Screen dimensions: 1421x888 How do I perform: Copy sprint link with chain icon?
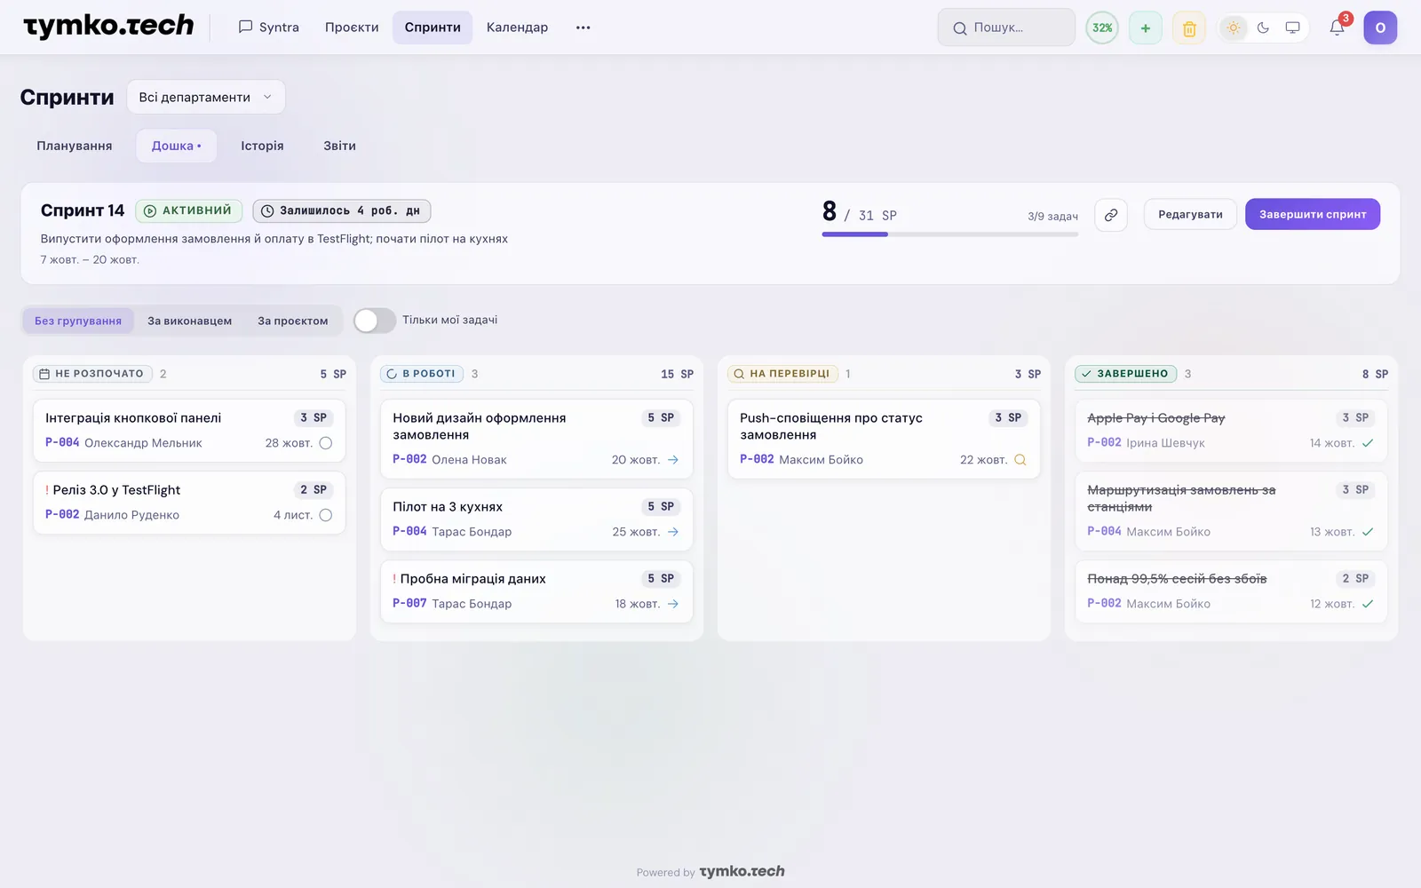[1111, 215]
